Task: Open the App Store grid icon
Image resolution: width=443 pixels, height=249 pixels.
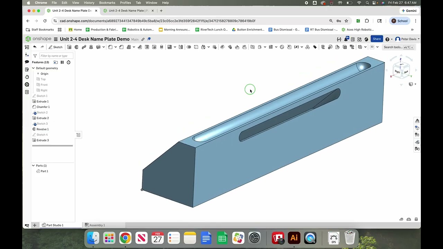Action: pyautogui.click(x=359, y=39)
